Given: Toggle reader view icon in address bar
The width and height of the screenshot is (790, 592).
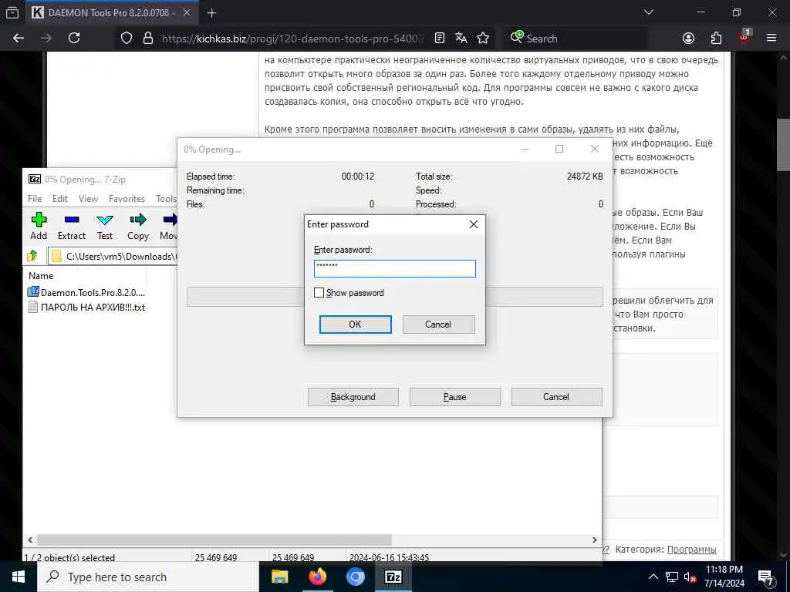Looking at the screenshot, I should point(439,39).
